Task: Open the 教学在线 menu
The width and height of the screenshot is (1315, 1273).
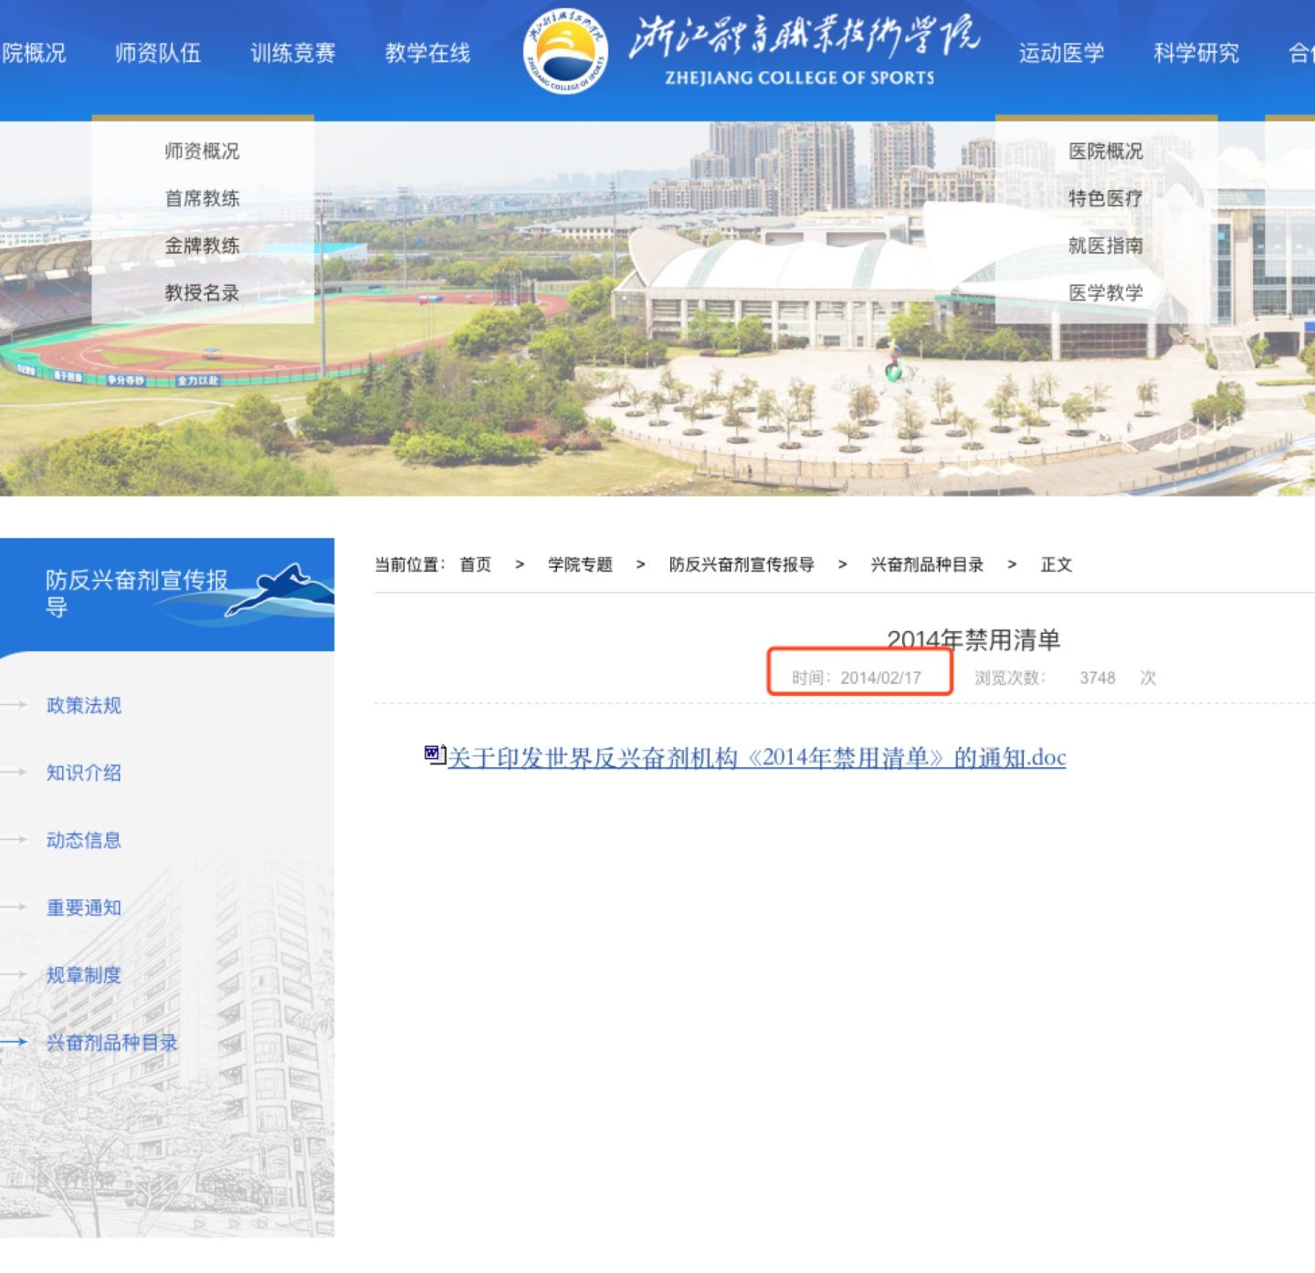Action: coord(427,53)
